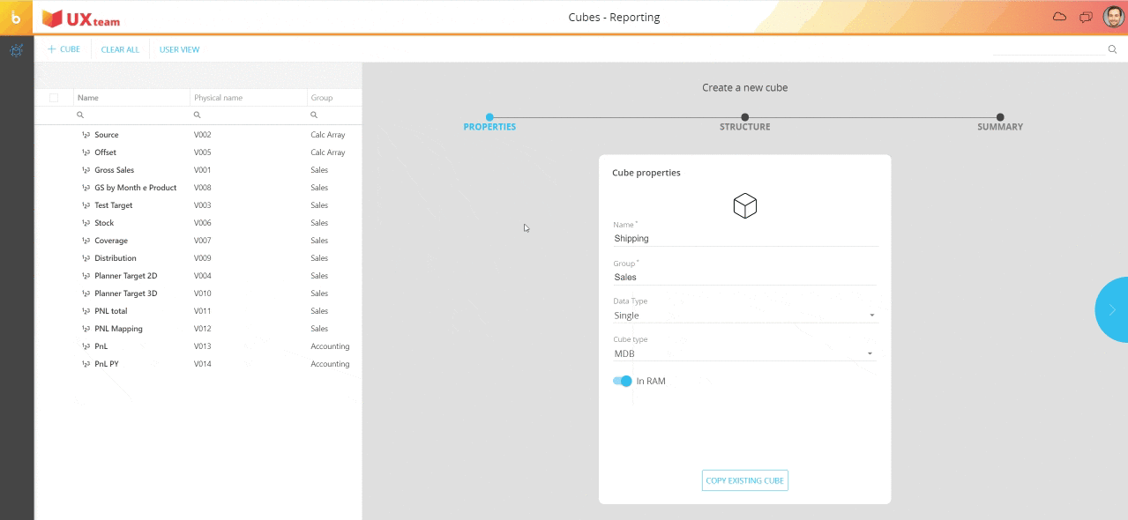Click the Name field containing Shipping
Viewport: 1128px width, 520px height.
[744, 238]
